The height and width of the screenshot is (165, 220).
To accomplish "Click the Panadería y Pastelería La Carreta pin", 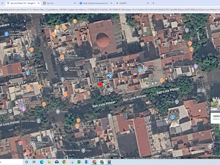I will (x=62, y=56).
